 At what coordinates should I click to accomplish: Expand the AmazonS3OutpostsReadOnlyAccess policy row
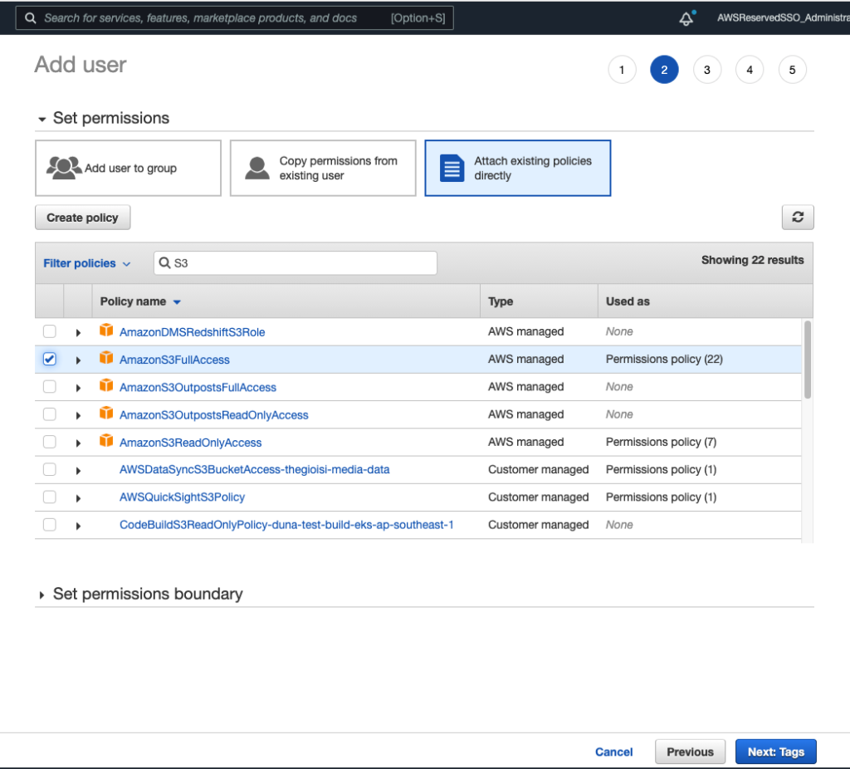(x=78, y=415)
